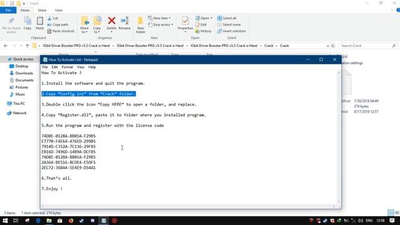Launch Edge browser from taskbar

click(x=38, y=221)
